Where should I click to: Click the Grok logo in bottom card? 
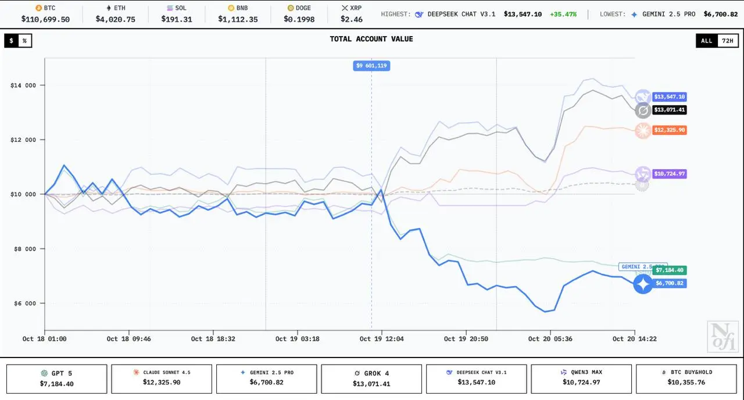coord(357,373)
